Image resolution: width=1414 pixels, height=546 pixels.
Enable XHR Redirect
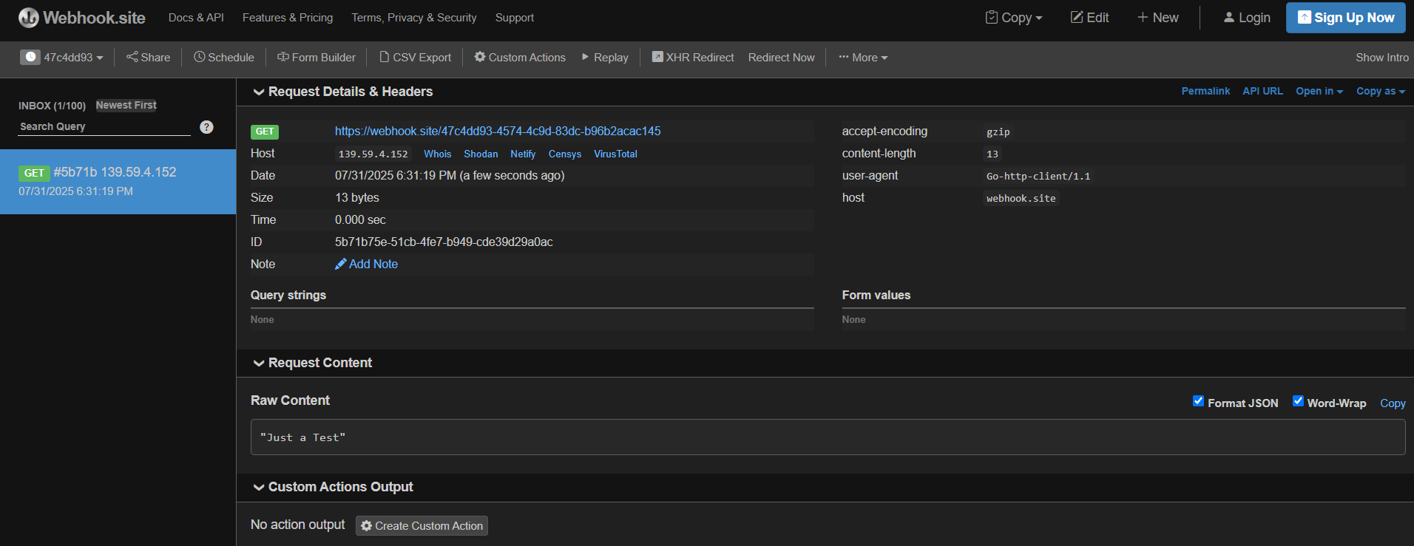[x=693, y=58]
